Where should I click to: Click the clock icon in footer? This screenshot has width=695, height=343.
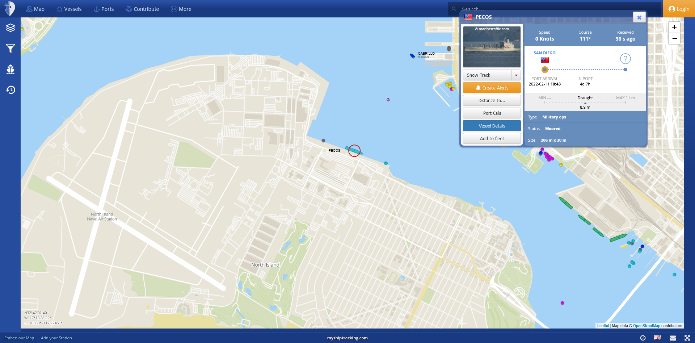click(x=643, y=338)
